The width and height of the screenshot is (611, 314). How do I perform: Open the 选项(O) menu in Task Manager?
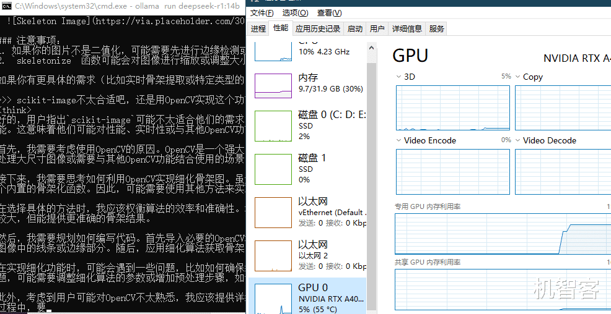(x=295, y=13)
